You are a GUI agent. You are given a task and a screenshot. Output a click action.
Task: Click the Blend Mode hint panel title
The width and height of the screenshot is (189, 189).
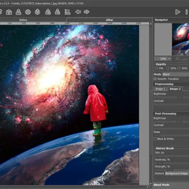tap(161, 185)
